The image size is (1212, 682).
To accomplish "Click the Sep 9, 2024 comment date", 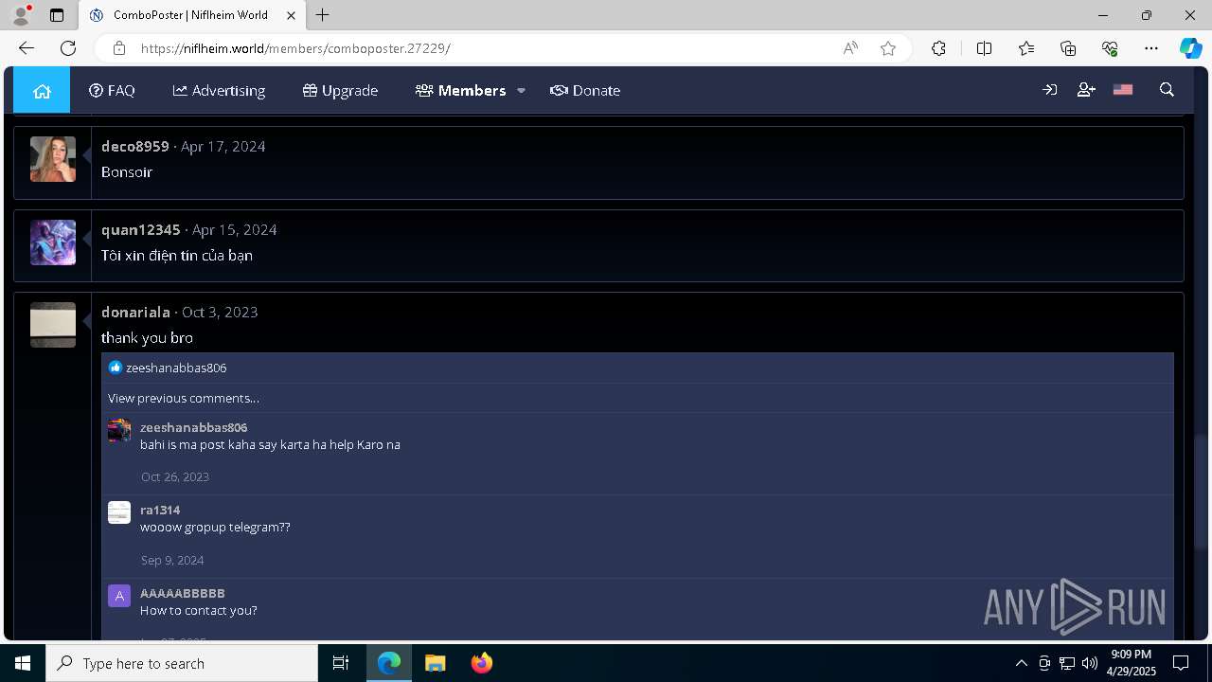I will click(172, 560).
